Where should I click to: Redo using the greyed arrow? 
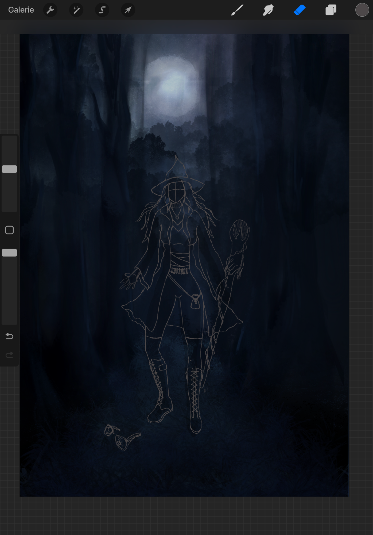(x=9, y=355)
